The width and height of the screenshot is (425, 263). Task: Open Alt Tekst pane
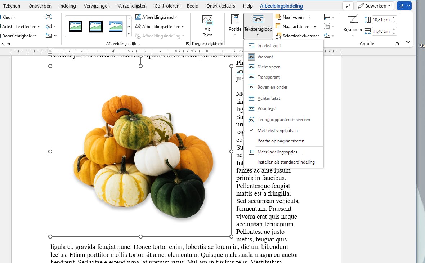pos(207,26)
